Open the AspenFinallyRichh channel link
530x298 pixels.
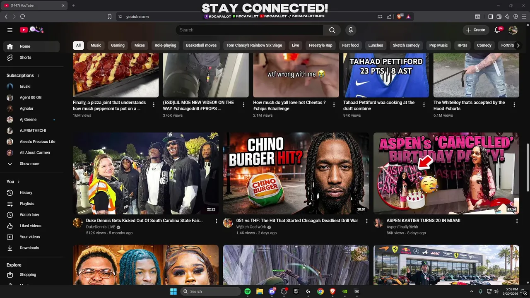point(402,227)
